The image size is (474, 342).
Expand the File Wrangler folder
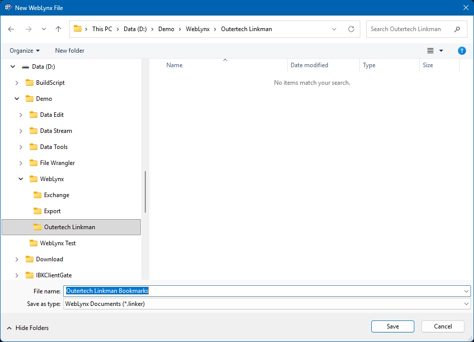point(21,163)
